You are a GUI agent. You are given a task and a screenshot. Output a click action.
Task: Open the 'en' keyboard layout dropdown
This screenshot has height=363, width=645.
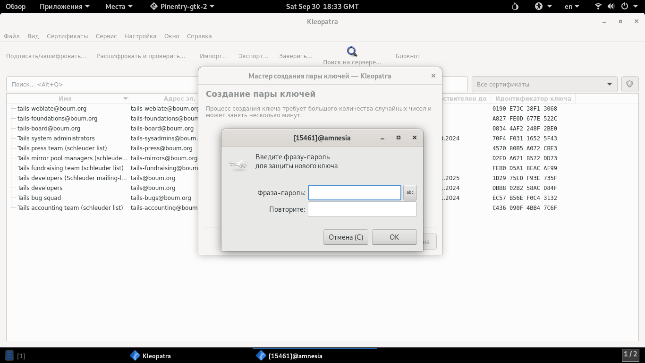[x=572, y=7]
